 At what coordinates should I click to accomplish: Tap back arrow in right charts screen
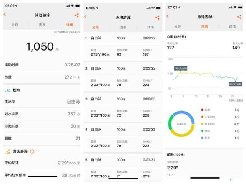pos(168,16)
